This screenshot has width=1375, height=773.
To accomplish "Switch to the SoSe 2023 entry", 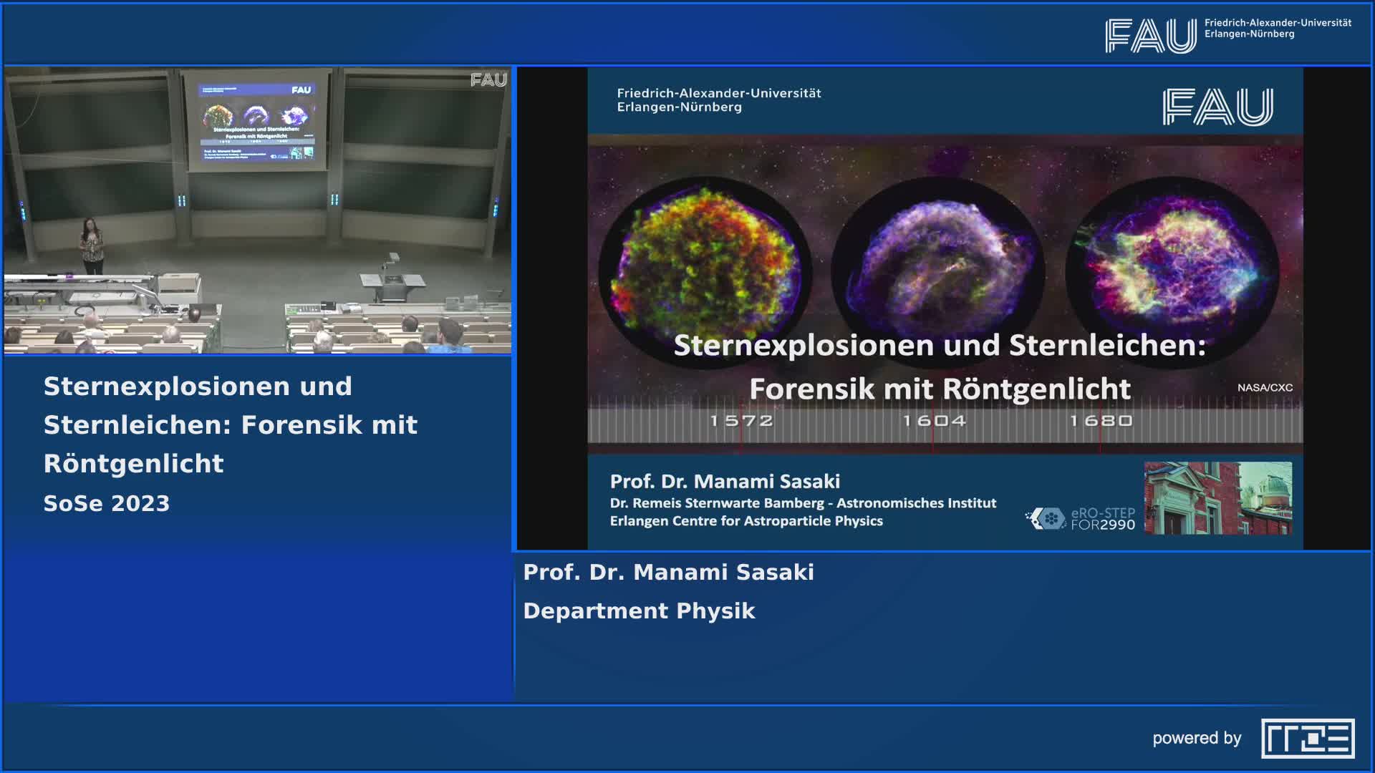I will point(105,502).
